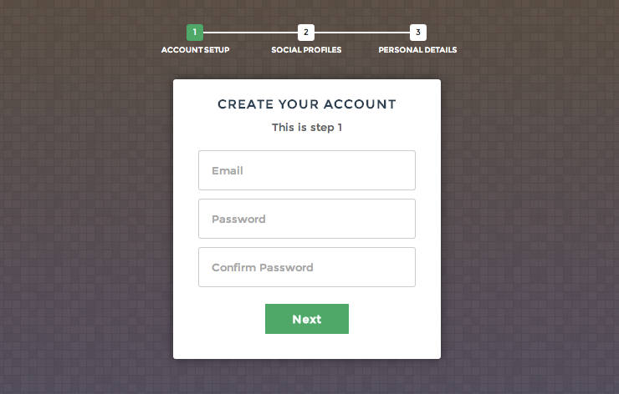Click progress line between steps 1 and 2

pos(250,33)
